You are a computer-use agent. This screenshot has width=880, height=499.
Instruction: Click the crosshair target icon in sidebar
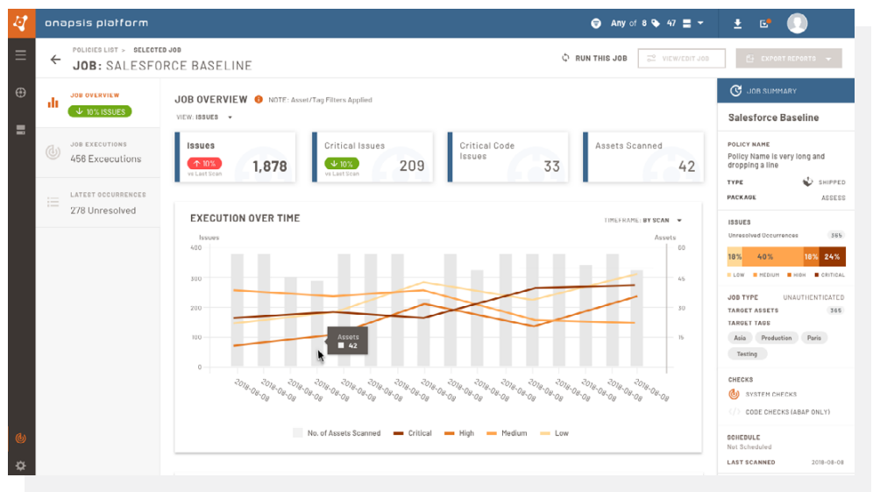pyautogui.click(x=20, y=92)
